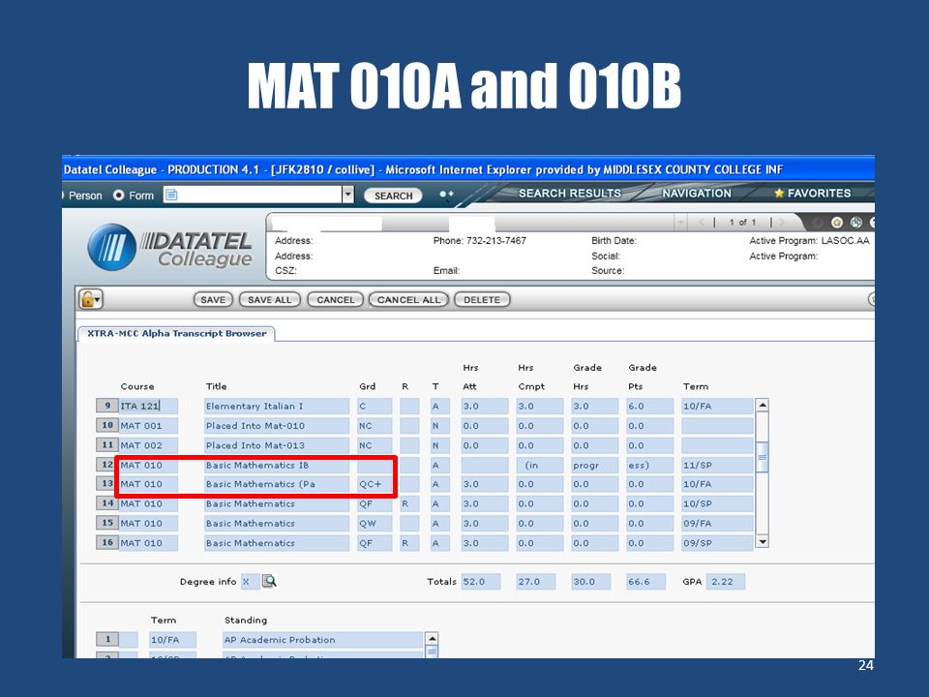Click row number 14 button
Screen dimensions: 929x697
click(107, 502)
